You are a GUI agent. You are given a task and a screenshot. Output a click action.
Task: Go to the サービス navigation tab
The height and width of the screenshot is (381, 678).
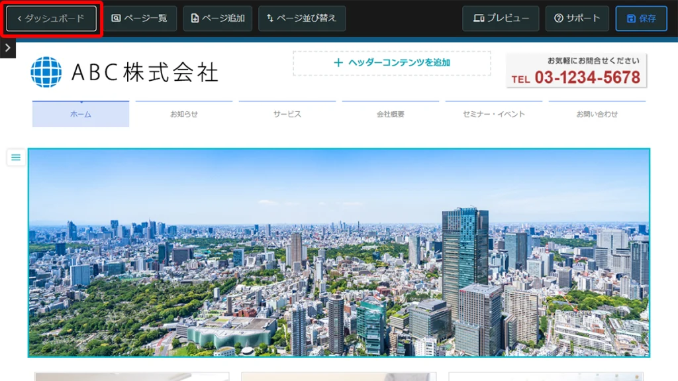(x=287, y=114)
